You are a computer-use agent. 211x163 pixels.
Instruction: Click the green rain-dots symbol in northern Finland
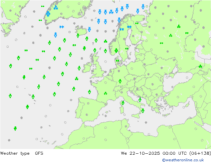click(x=137, y=23)
